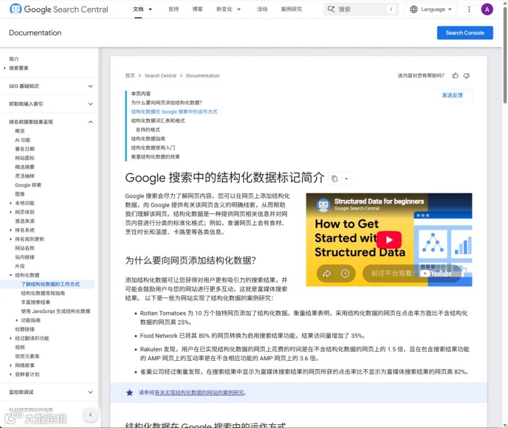Image resolution: width=508 pixels, height=428 pixels.
Task: Click the Search Console button
Action: [x=465, y=33]
